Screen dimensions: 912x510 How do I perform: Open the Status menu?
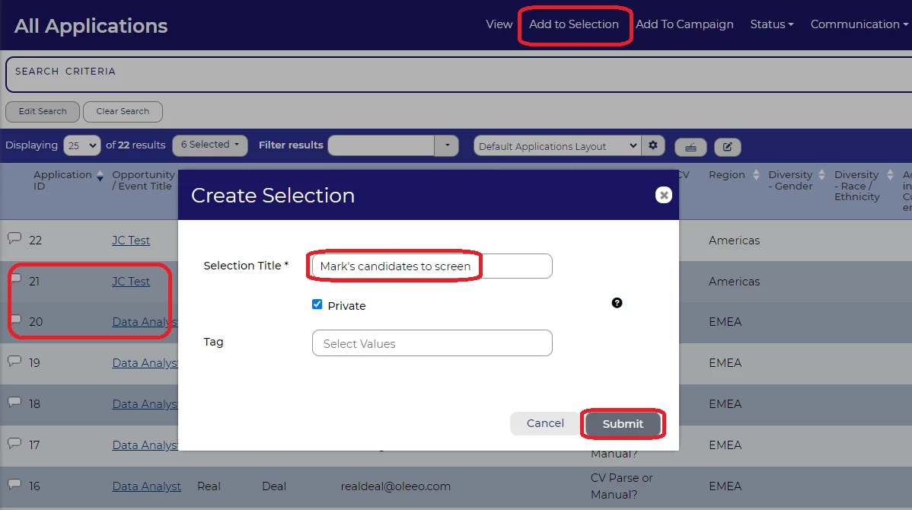(771, 24)
